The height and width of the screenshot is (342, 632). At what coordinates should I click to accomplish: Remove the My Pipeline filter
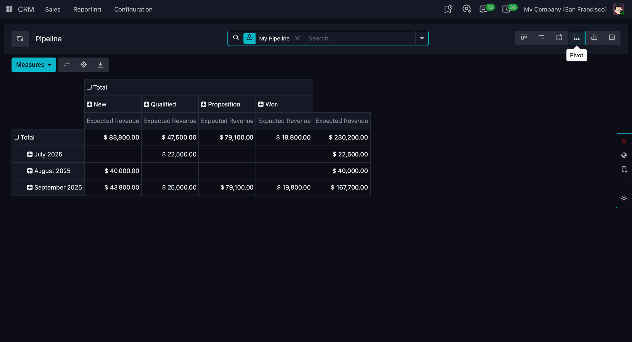coord(297,38)
